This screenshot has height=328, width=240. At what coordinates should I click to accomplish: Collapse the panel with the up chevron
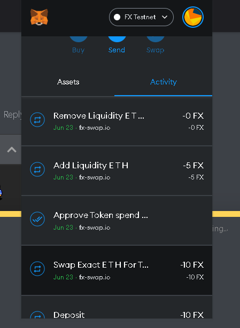click(12, 150)
